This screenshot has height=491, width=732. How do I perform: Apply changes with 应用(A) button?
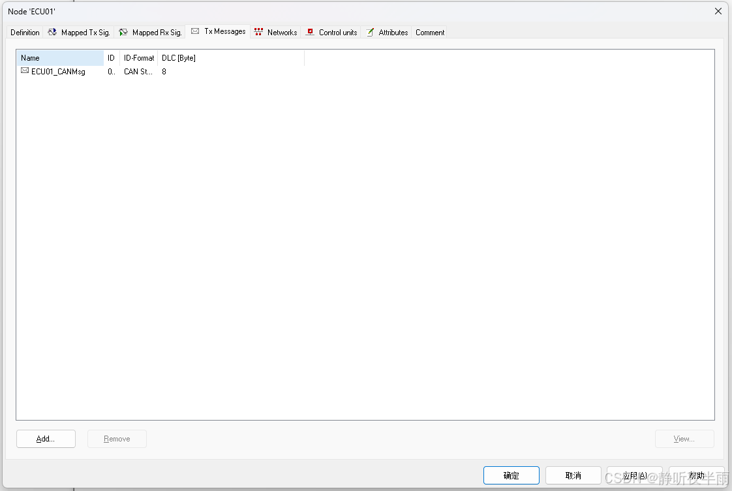coord(634,475)
